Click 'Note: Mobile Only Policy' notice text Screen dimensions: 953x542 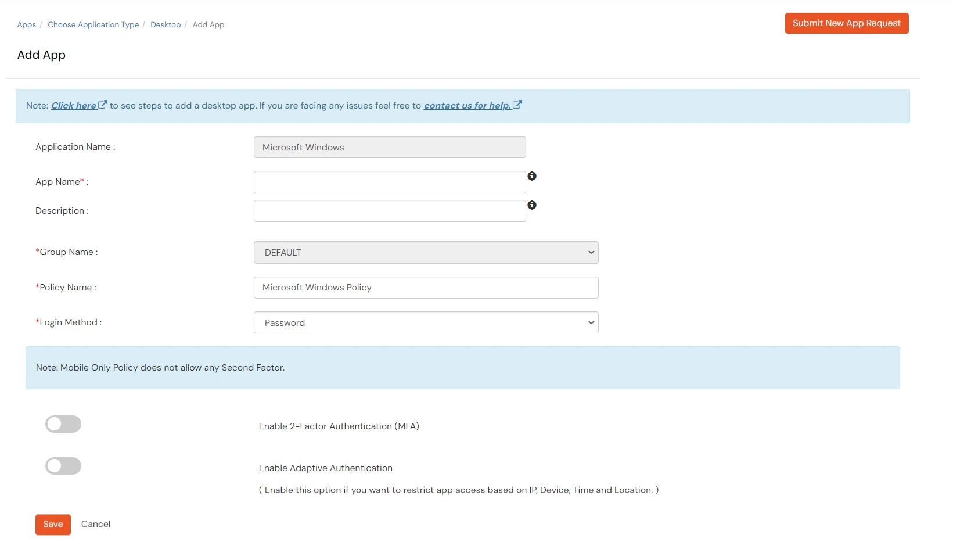pyautogui.click(x=160, y=368)
